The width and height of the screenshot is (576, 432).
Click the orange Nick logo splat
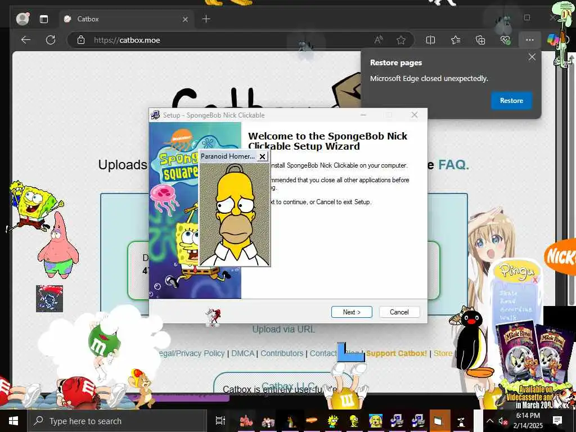(x=561, y=256)
